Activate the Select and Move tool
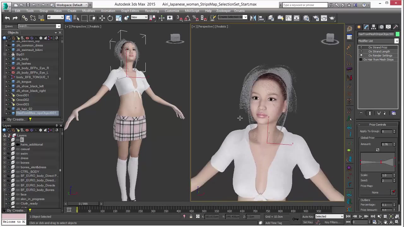Viewport: 404px width, 227px height. (102, 18)
